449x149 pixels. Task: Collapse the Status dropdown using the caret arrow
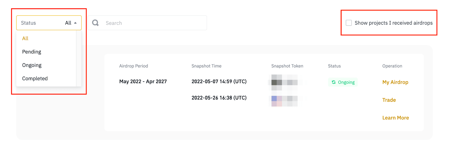coord(75,23)
